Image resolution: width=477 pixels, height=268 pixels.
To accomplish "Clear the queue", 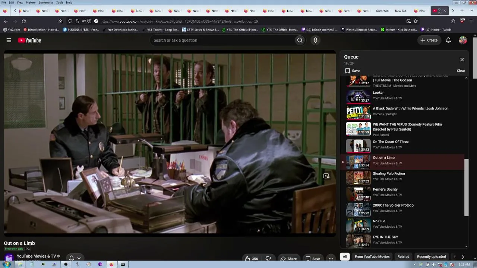I will [x=461, y=71].
